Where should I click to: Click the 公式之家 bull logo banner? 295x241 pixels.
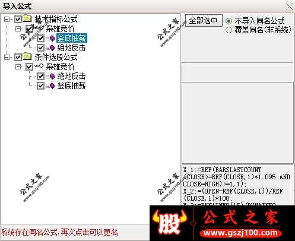[222, 223]
